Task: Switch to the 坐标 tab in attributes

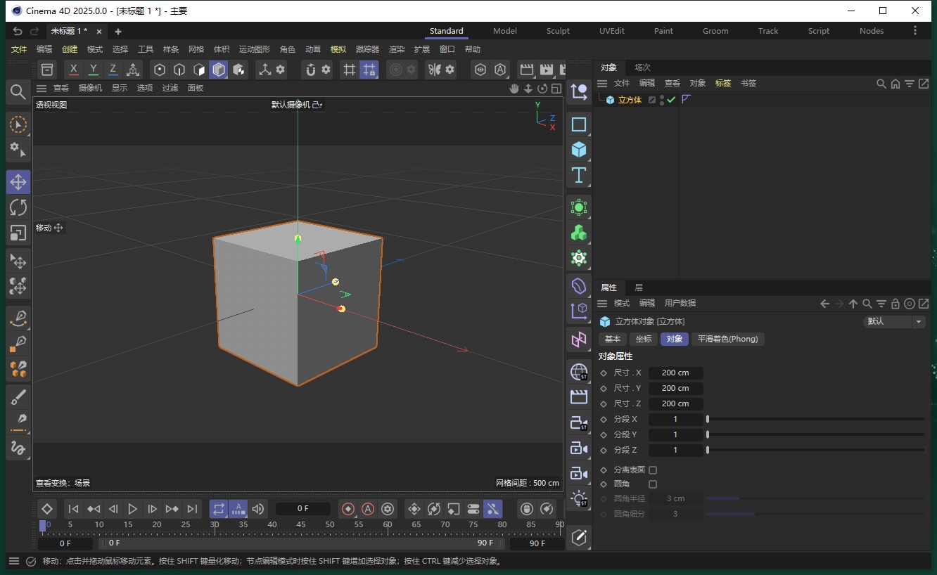Action: 644,339
